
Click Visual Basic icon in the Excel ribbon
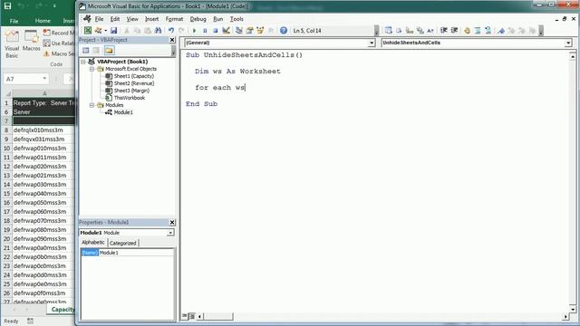pos(12,44)
